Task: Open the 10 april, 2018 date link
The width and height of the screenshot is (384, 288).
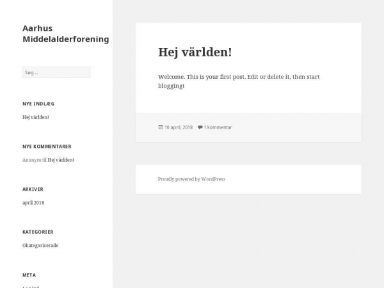Action: click(x=179, y=127)
